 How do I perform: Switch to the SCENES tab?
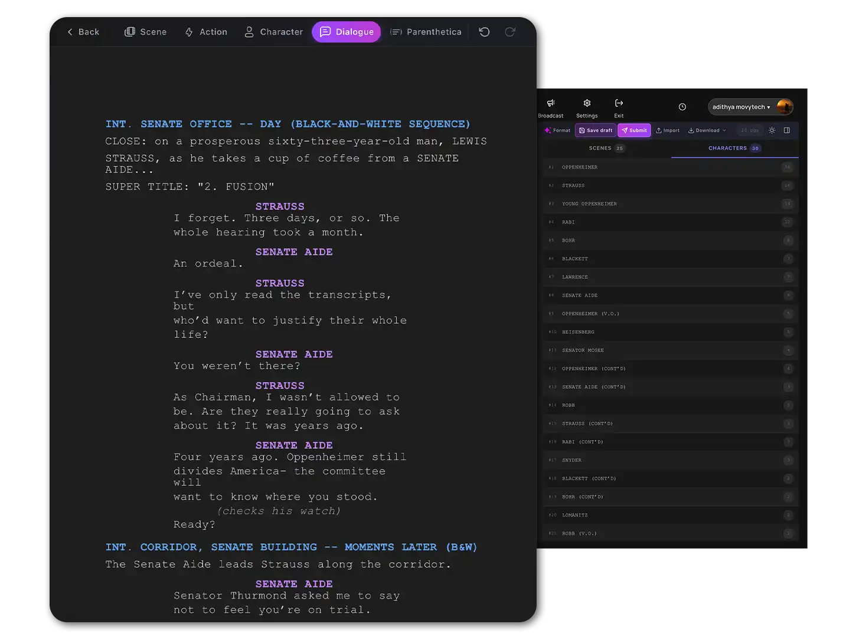(x=606, y=148)
